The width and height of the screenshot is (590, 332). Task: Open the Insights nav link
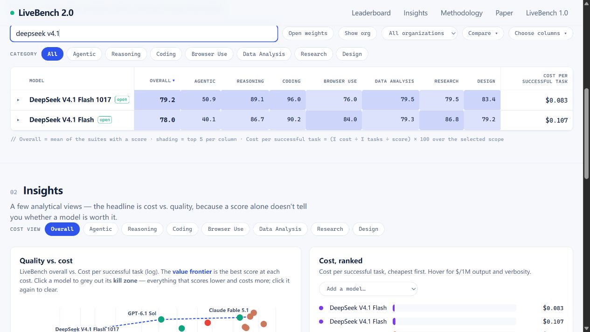point(416,13)
